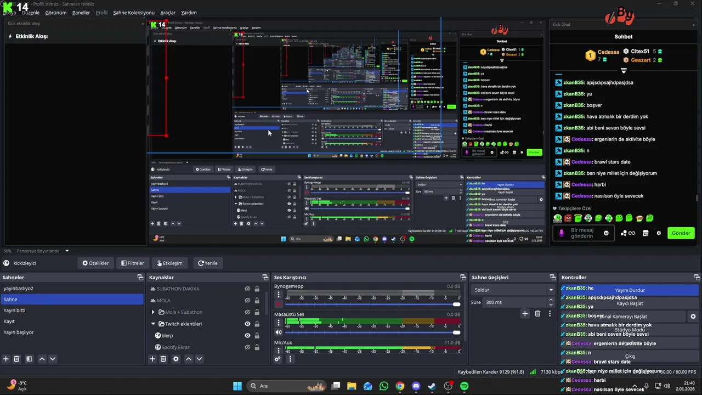Show the SUBATHON DAKİKA source

[x=247, y=289]
